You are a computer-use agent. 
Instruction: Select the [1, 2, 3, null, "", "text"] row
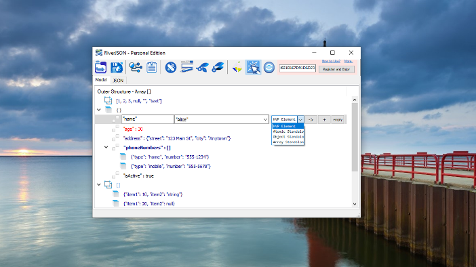tap(139, 101)
